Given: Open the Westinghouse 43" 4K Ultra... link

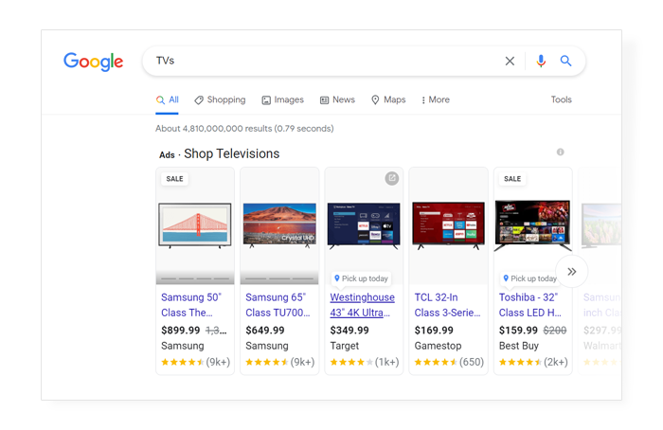Looking at the screenshot, I should [363, 305].
